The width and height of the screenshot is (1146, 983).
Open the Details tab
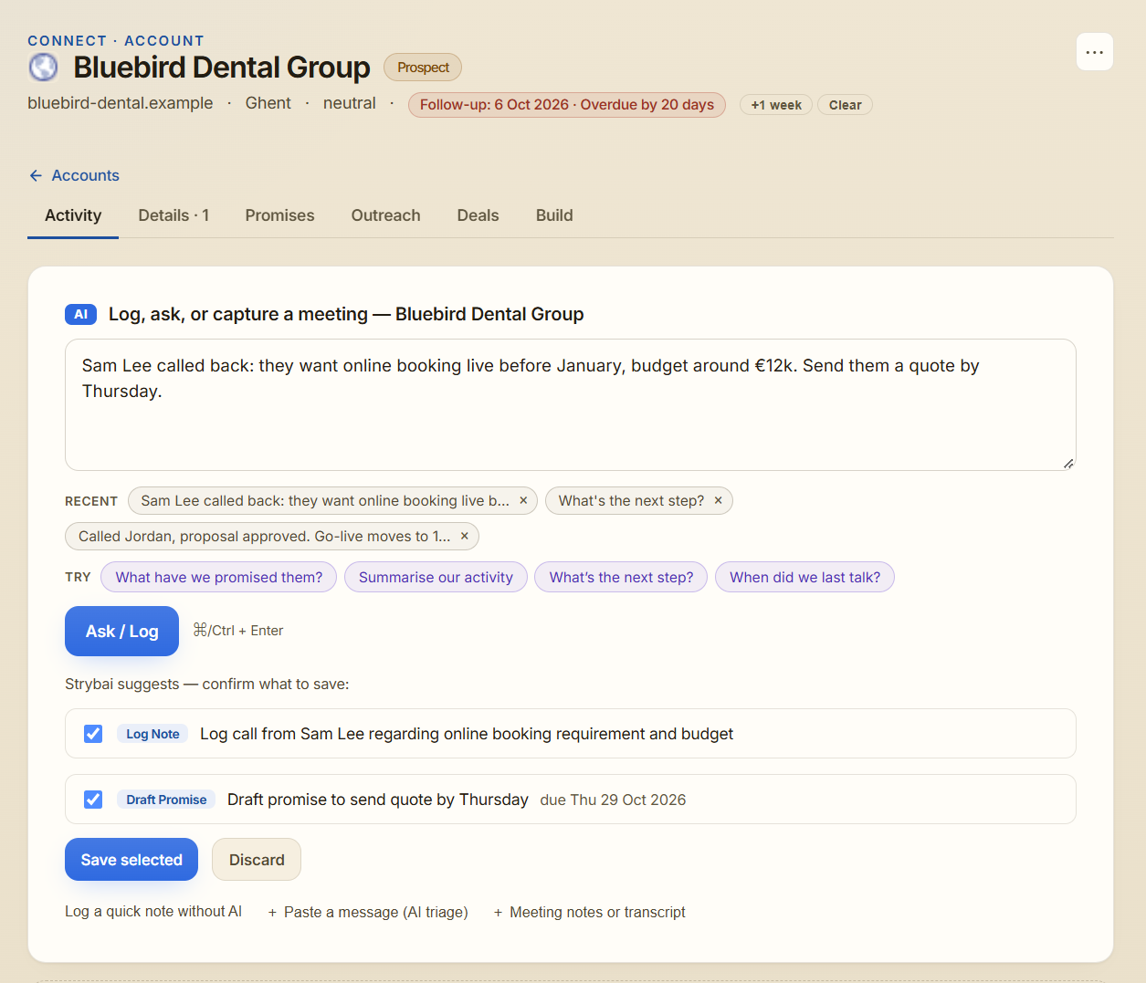[x=173, y=215]
